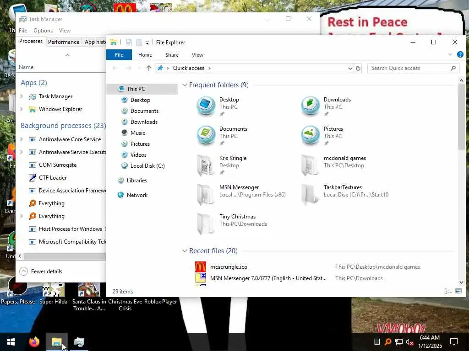
Task: Click the muted volume tray icon
Action: 409,342
